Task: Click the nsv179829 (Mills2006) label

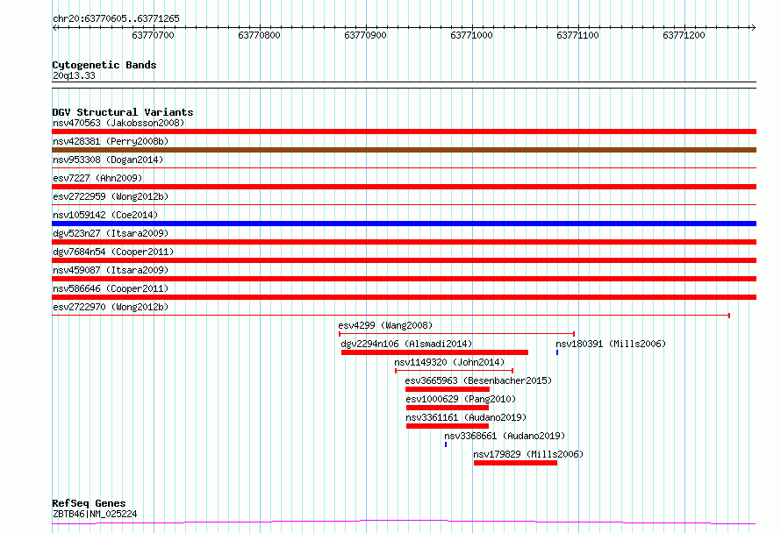Action: pyautogui.click(x=528, y=454)
